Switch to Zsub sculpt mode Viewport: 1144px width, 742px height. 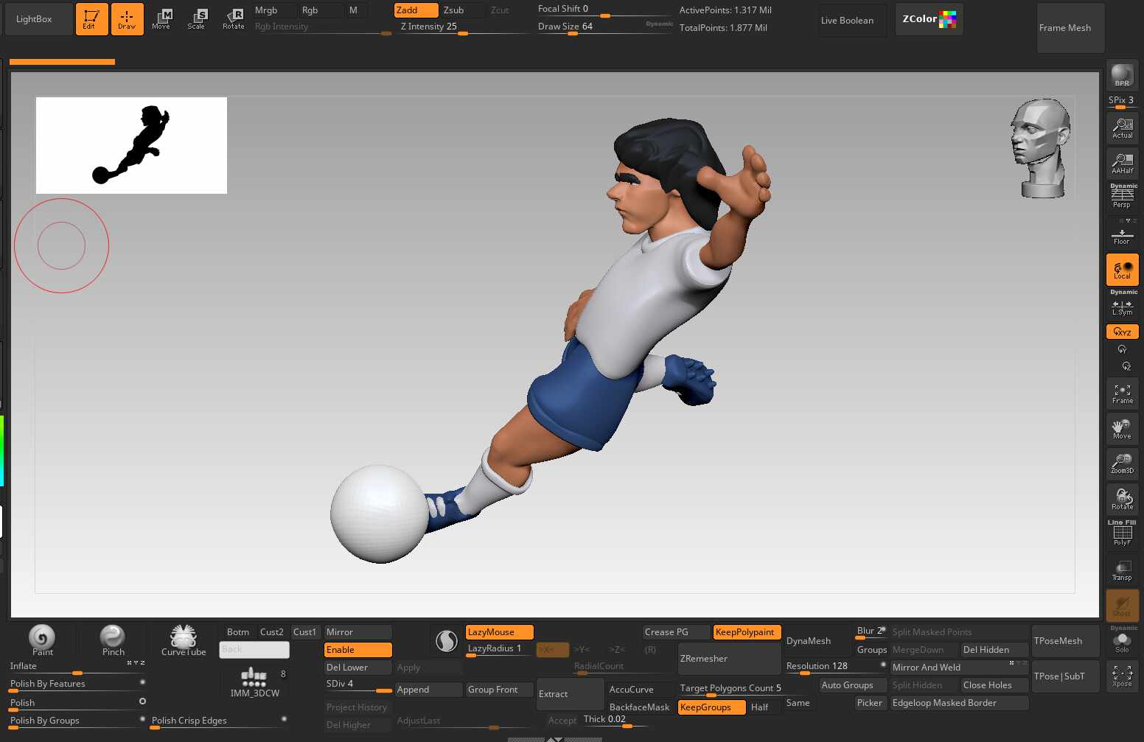454,10
